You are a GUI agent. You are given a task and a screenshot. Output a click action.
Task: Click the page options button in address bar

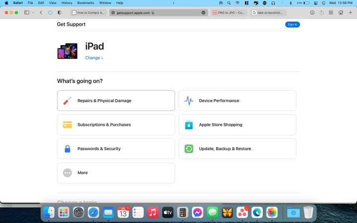pos(203,13)
